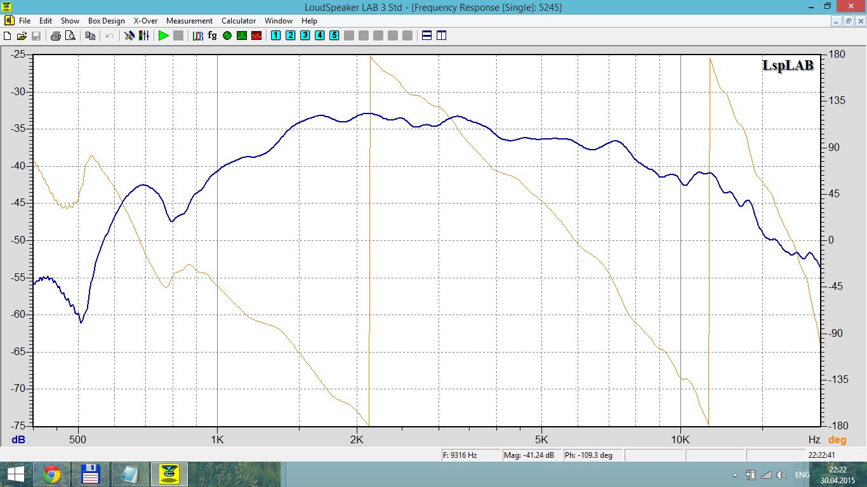
Task: Expand hidden system tray icons arrow
Action: tap(736, 475)
